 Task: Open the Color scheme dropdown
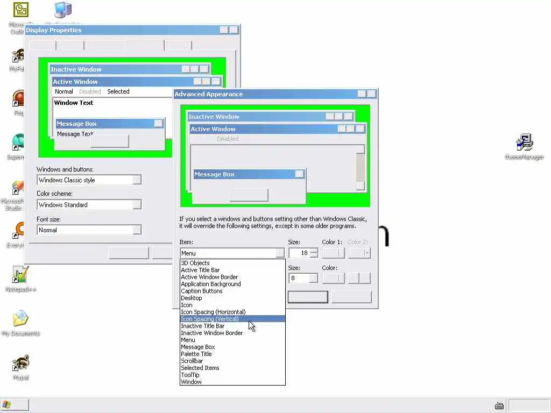pos(137,204)
